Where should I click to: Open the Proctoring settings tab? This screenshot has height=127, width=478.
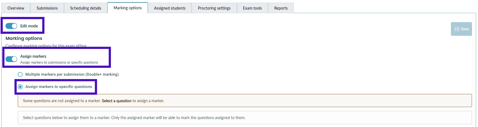coord(214,8)
